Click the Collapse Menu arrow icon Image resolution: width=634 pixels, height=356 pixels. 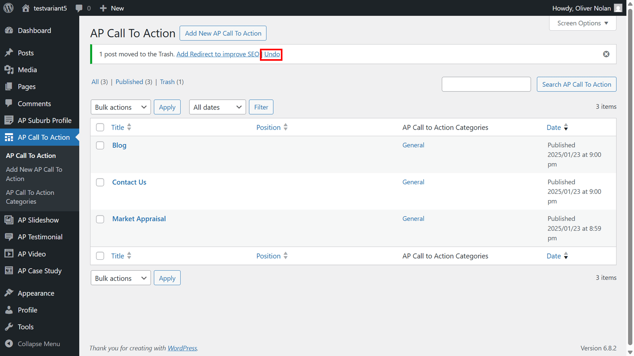pyautogui.click(x=9, y=344)
